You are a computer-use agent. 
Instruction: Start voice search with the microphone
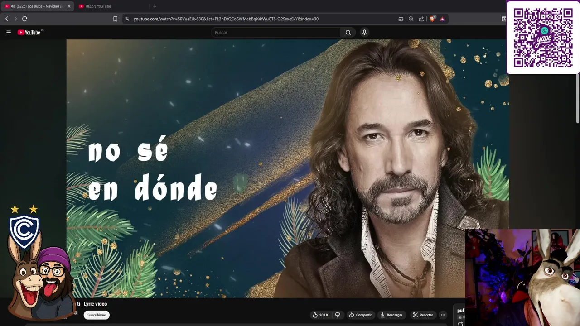(364, 32)
